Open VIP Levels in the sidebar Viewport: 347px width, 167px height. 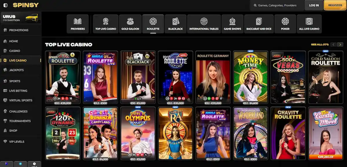16,142
